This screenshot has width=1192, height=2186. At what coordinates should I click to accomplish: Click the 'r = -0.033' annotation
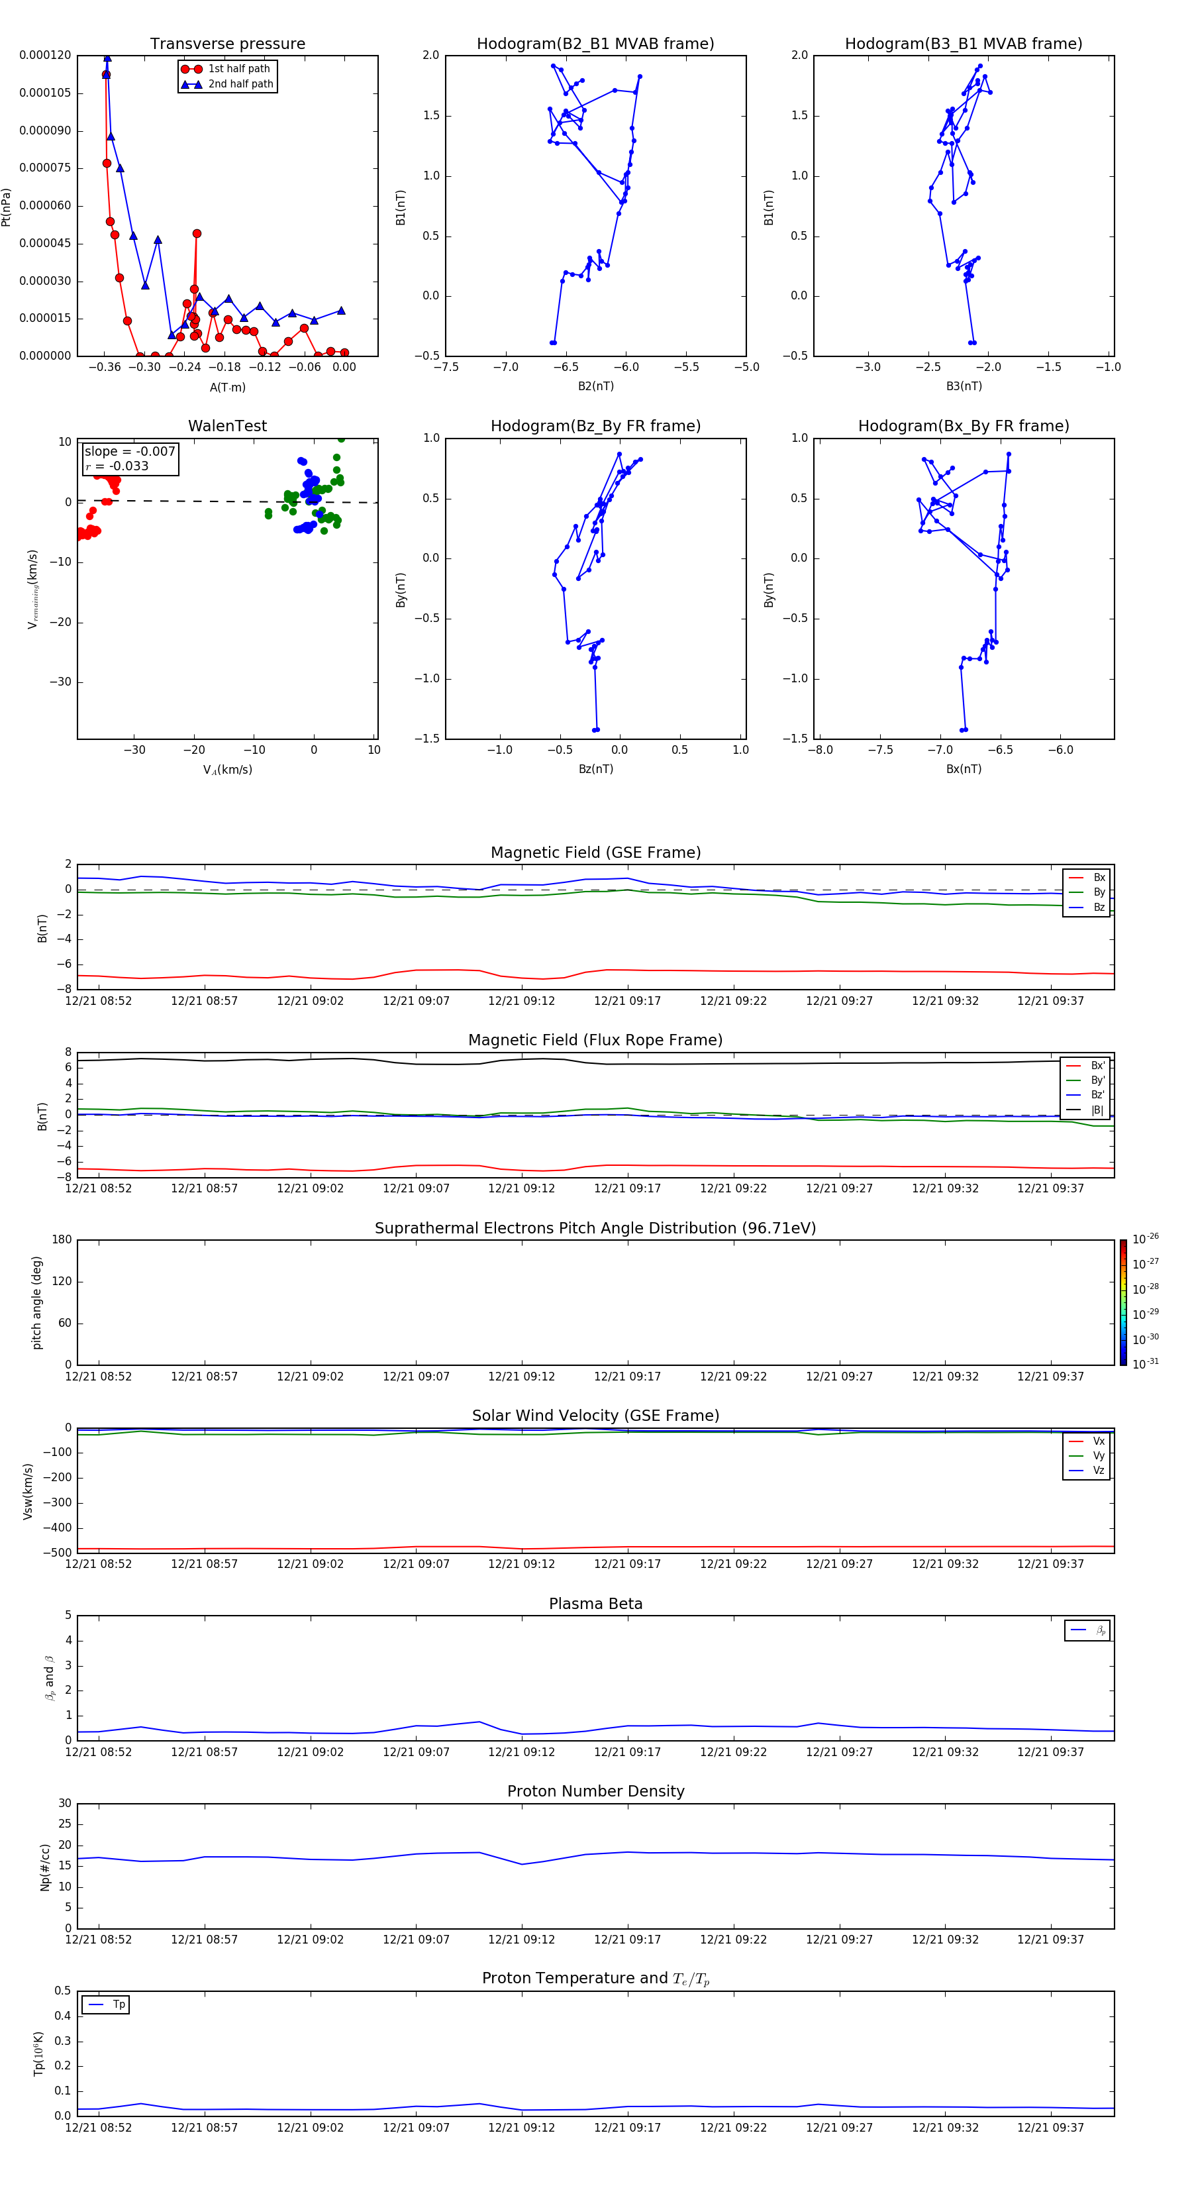[x=117, y=466]
